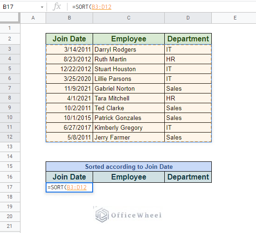Click the Sales cell for Jerry Farmer
The image size is (256, 233).
(188, 137)
